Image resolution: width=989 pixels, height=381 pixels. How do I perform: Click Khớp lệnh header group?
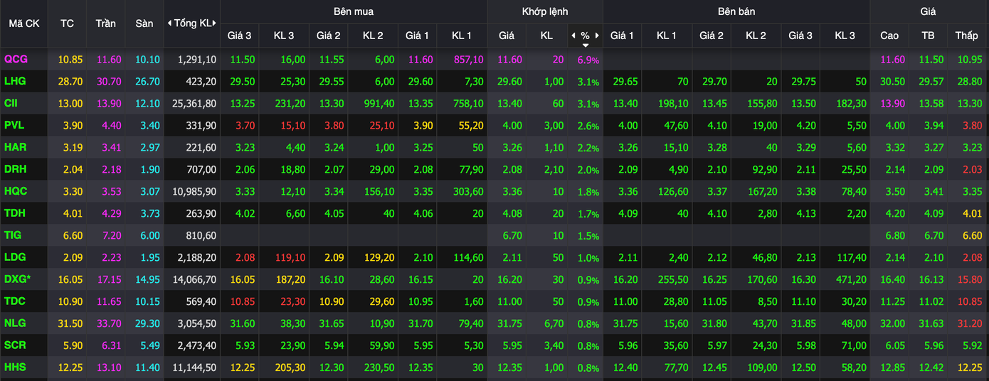pos(544,11)
